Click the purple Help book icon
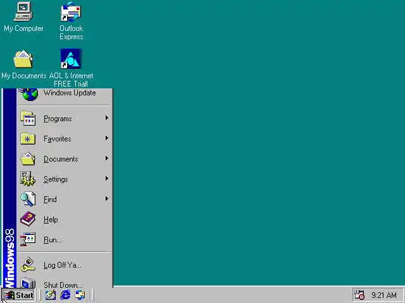 pos(28,219)
